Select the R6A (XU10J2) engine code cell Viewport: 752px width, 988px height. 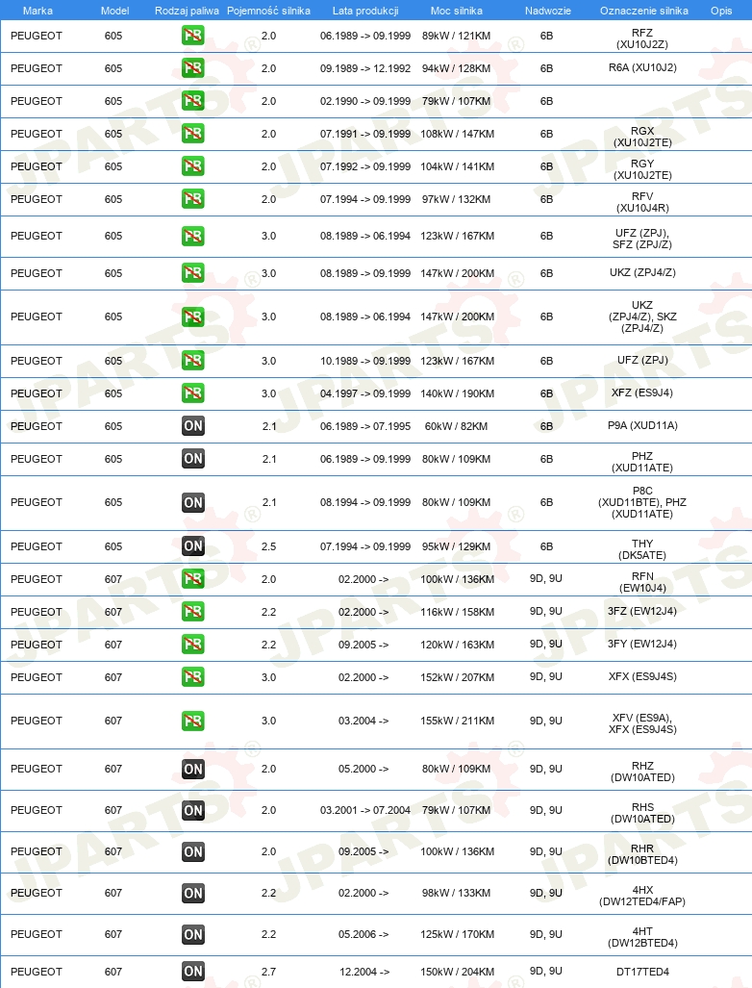point(642,67)
